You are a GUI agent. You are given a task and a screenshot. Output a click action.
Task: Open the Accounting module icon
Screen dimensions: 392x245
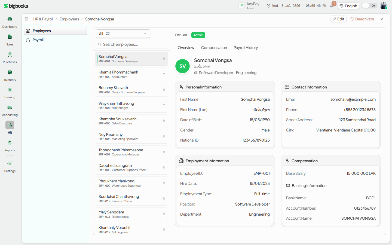(x=10, y=107)
